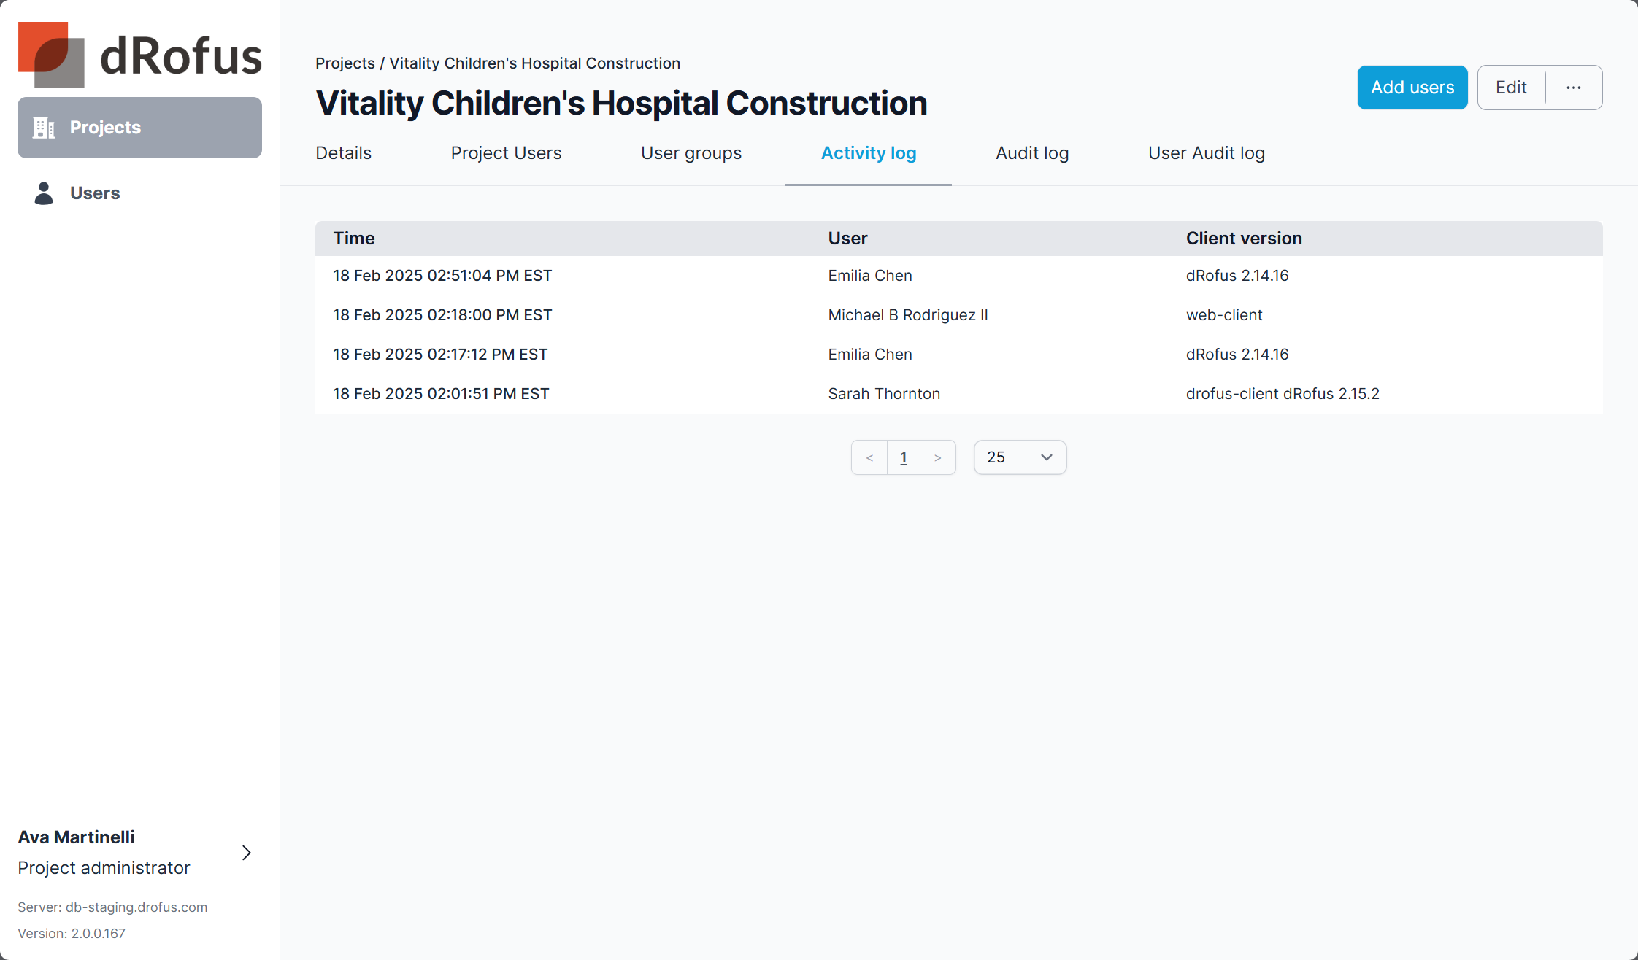The width and height of the screenshot is (1638, 960).
Task: Click the Projects breadcrumb link
Action: (x=345, y=63)
